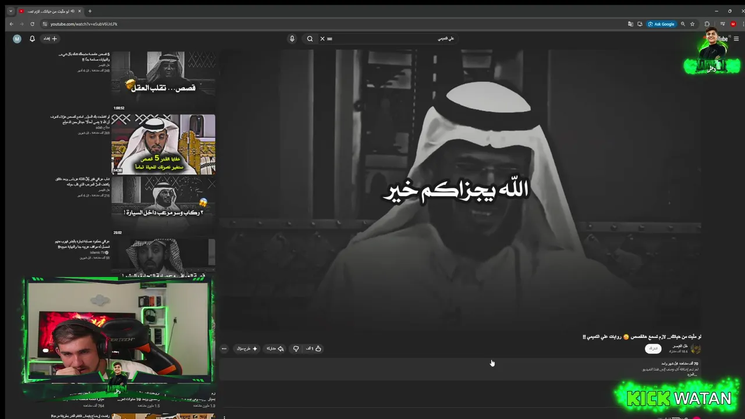Image resolution: width=745 pixels, height=419 pixels.
Task: Click the title of the 269-thousand-view recommended video
Action: pyautogui.click(x=80, y=119)
